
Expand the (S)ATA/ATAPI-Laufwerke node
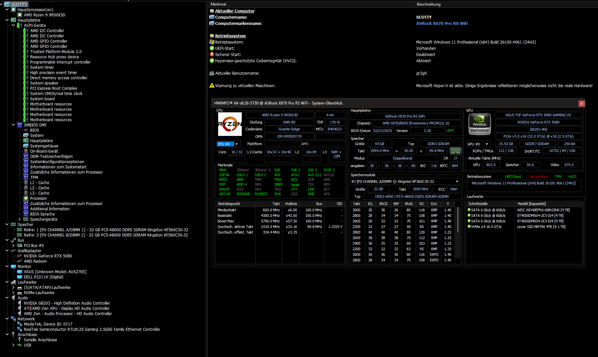coord(13,287)
